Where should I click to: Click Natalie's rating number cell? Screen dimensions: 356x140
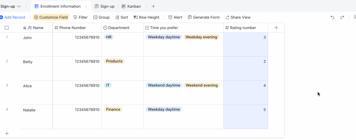pos(245,117)
